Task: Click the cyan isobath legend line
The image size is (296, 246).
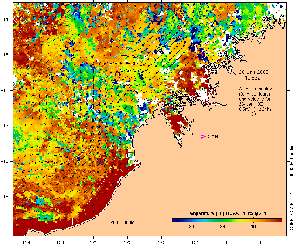Action: pos(117,226)
